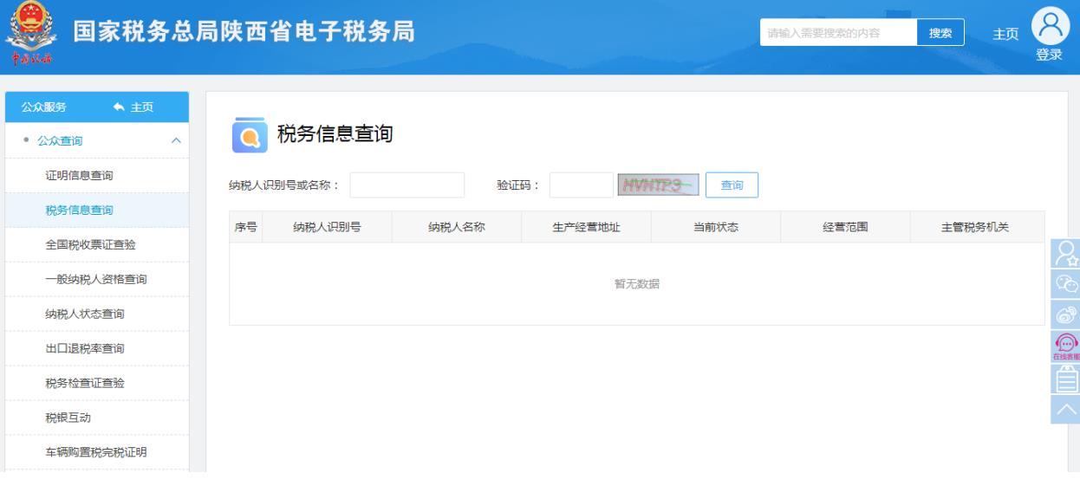Select 证明信息查询 in the sidebar
Image resolution: width=1080 pixels, height=499 pixels.
79,176
